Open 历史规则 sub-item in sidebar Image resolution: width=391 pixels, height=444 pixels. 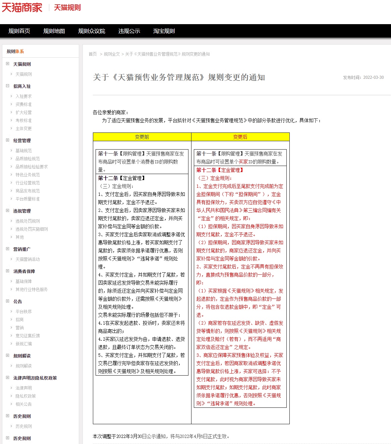[x=23, y=426]
